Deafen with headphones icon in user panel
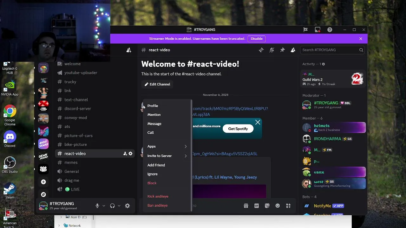406x228 pixels. click(x=112, y=206)
